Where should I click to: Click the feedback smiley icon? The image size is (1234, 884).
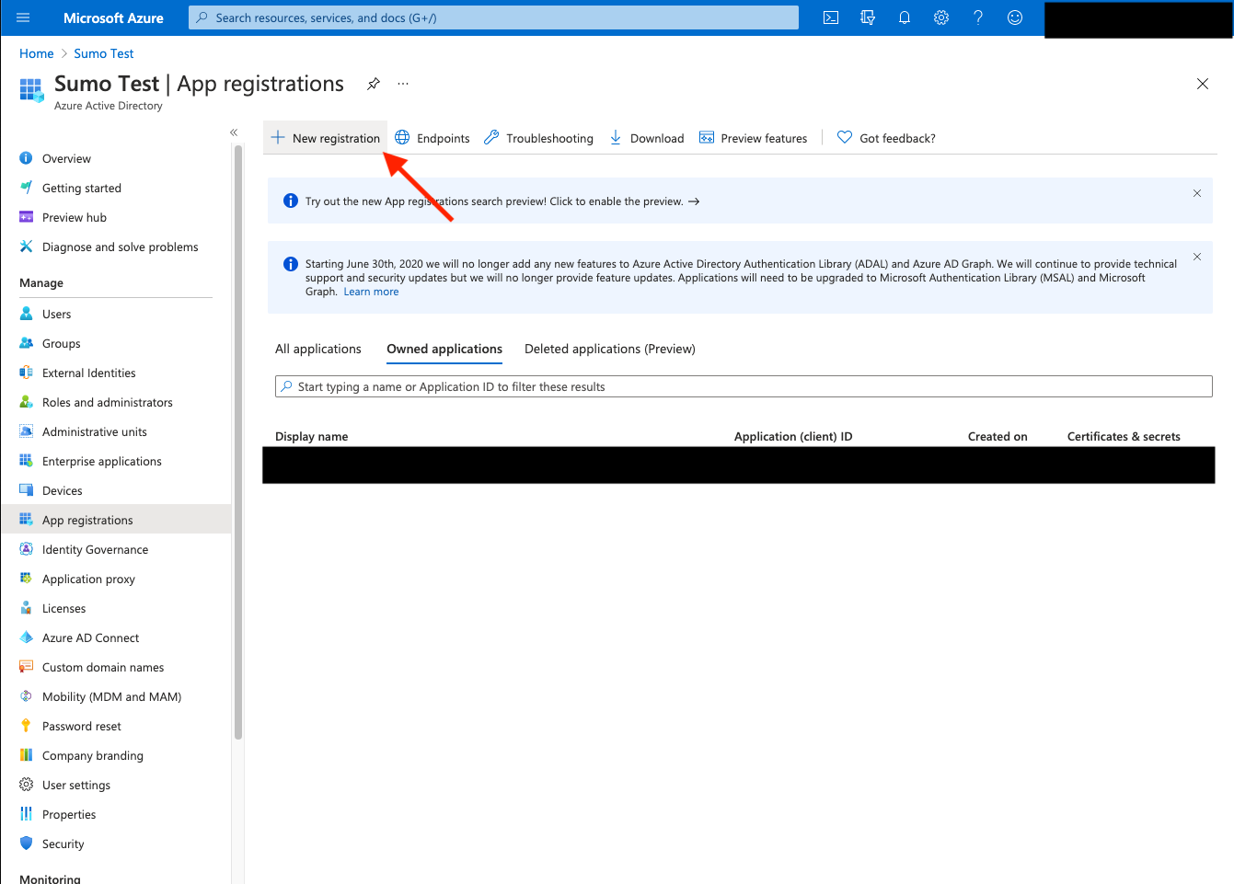[1014, 17]
